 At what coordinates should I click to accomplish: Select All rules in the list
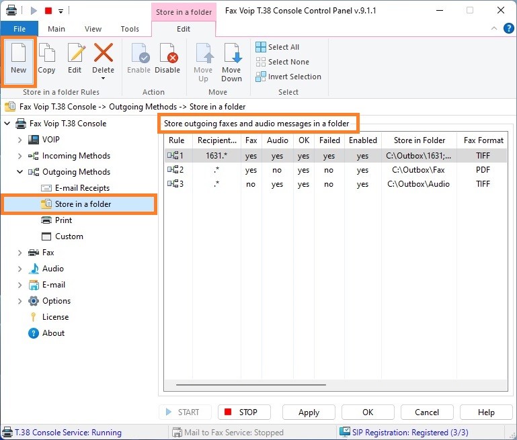278,47
